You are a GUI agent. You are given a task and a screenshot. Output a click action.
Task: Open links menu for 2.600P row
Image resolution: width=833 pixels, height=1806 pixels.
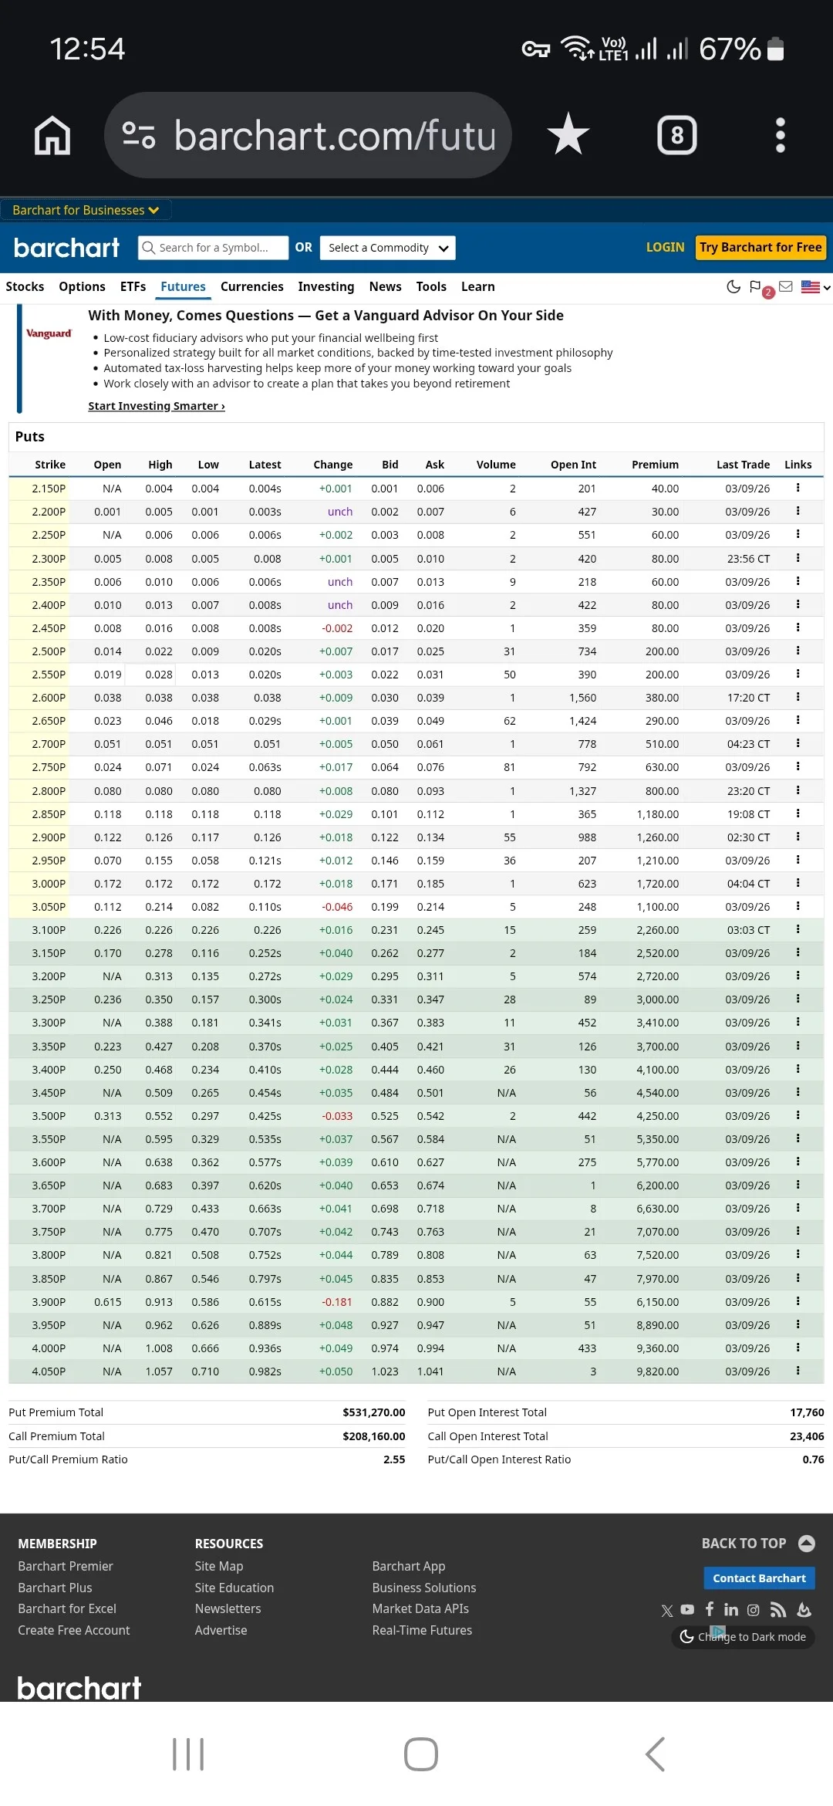click(798, 697)
